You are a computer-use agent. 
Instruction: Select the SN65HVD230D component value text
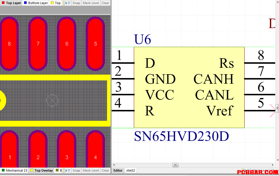tap(181, 136)
